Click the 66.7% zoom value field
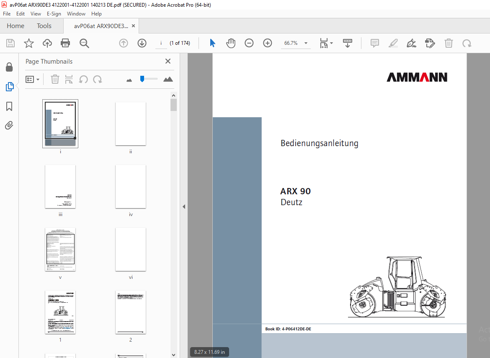The image size is (490, 358). [x=291, y=43]
